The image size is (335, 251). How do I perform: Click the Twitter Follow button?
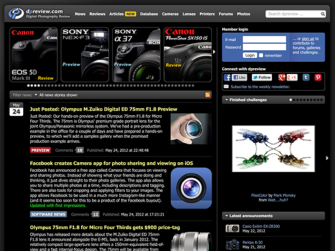[x=262, y=77]
